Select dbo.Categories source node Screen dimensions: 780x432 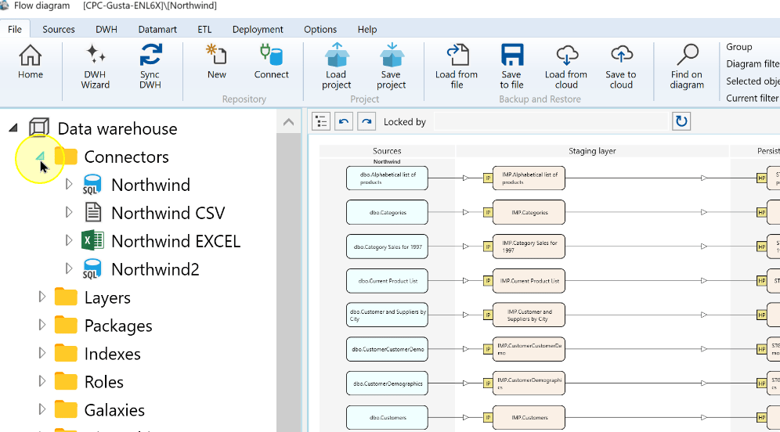click(x=387, y=212)
